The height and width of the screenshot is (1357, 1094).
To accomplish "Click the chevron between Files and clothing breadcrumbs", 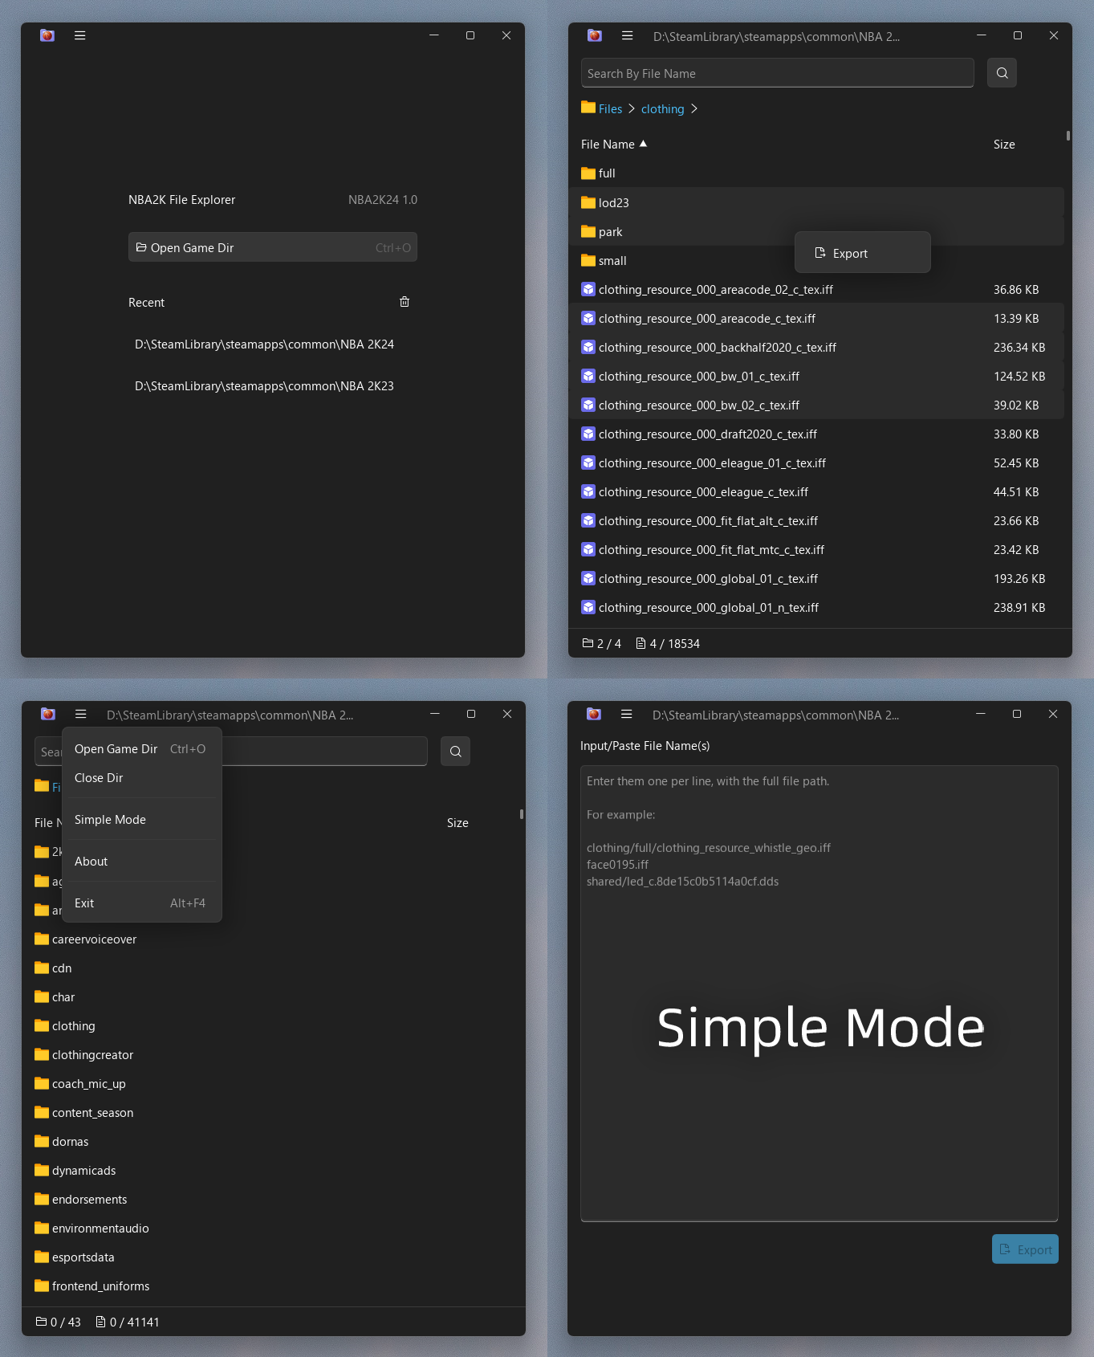I will coord(632,109).
